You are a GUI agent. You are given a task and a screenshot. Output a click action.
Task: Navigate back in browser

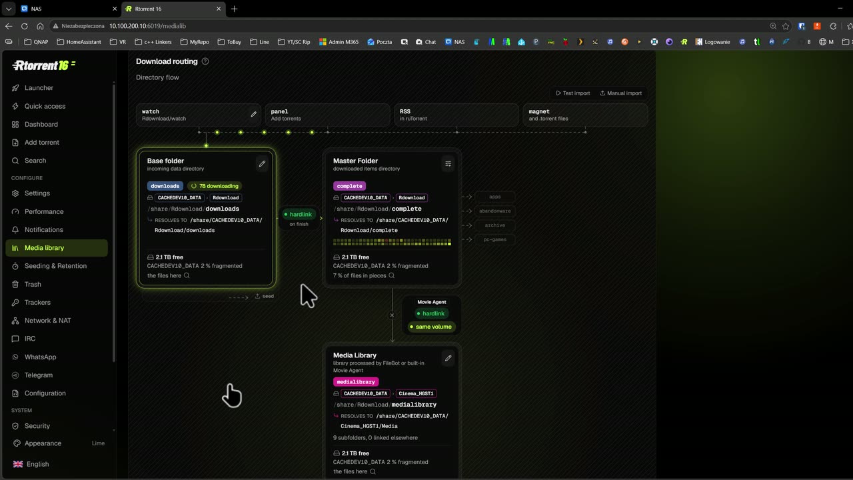(x=9, y=26)
